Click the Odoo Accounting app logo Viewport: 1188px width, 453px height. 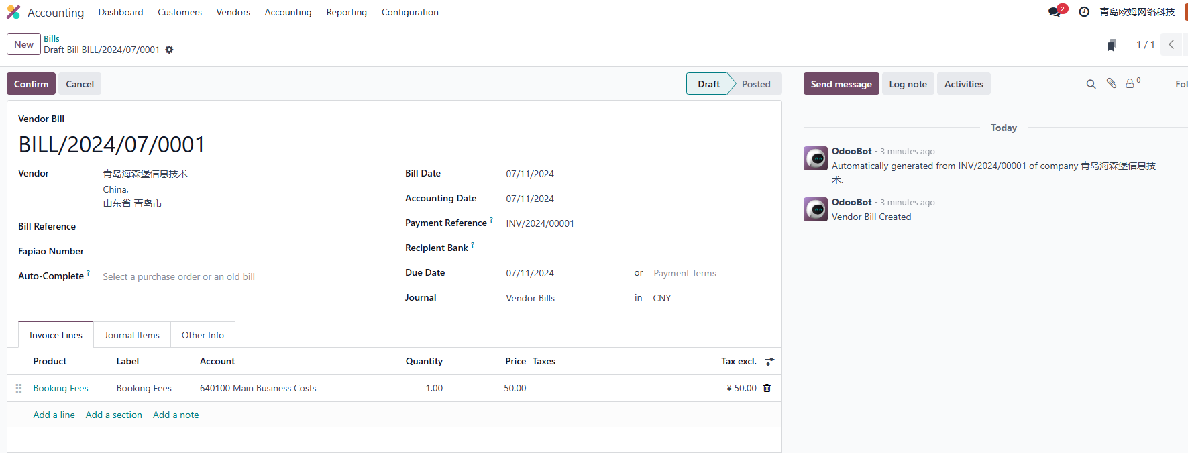pyautogui.click(x=13, y=12)
